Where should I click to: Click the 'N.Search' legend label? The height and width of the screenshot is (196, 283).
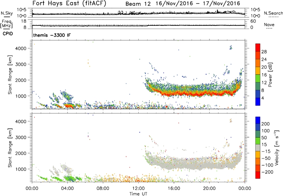(273, 13)
